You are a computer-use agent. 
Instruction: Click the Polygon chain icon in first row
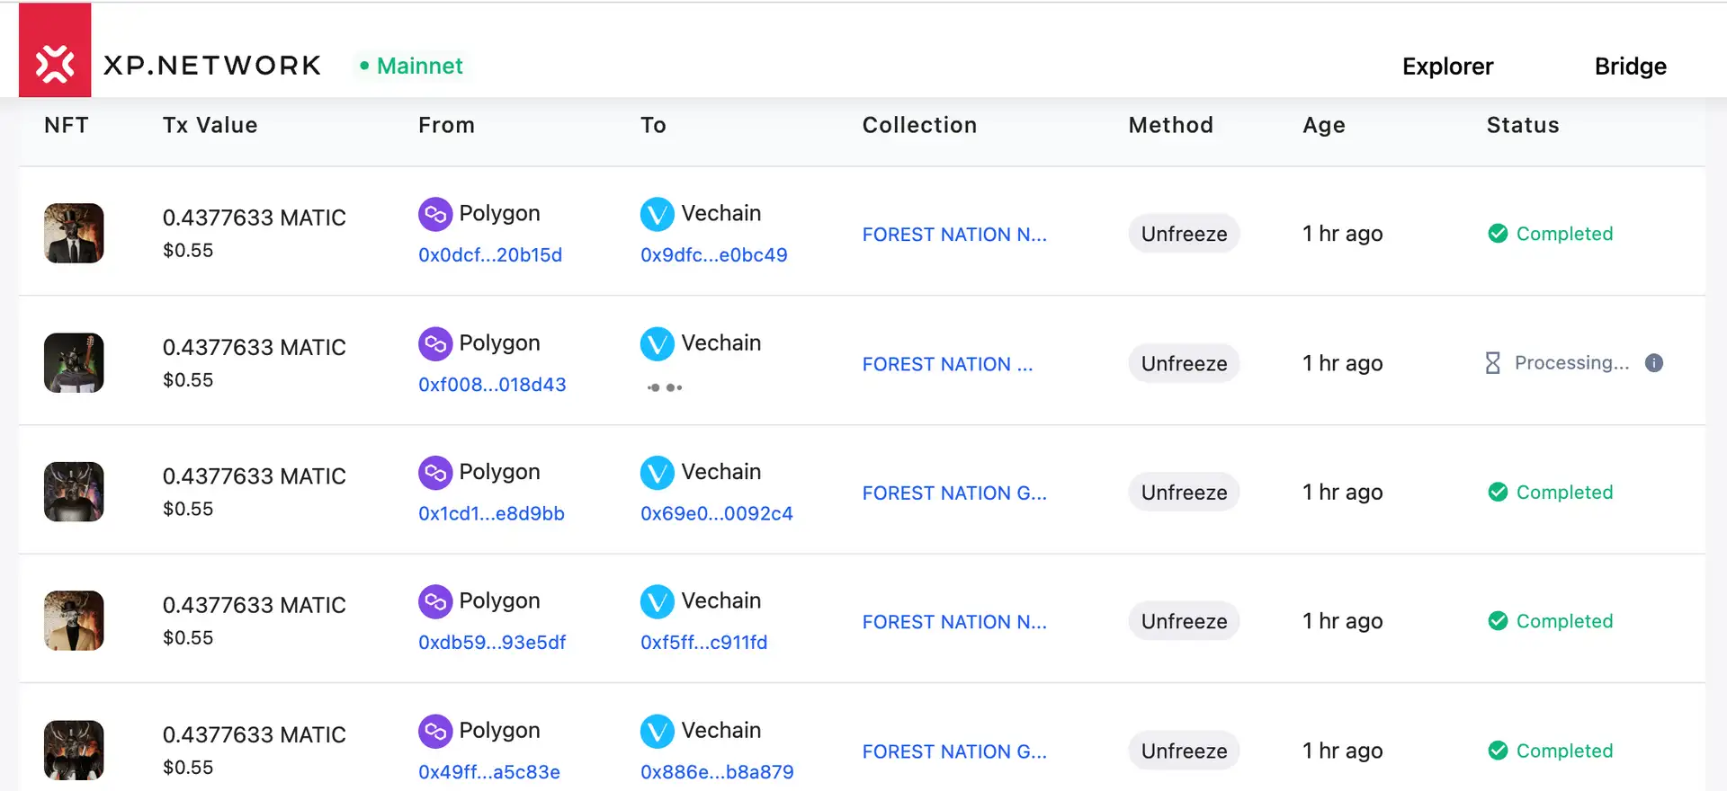click(435, 214)
